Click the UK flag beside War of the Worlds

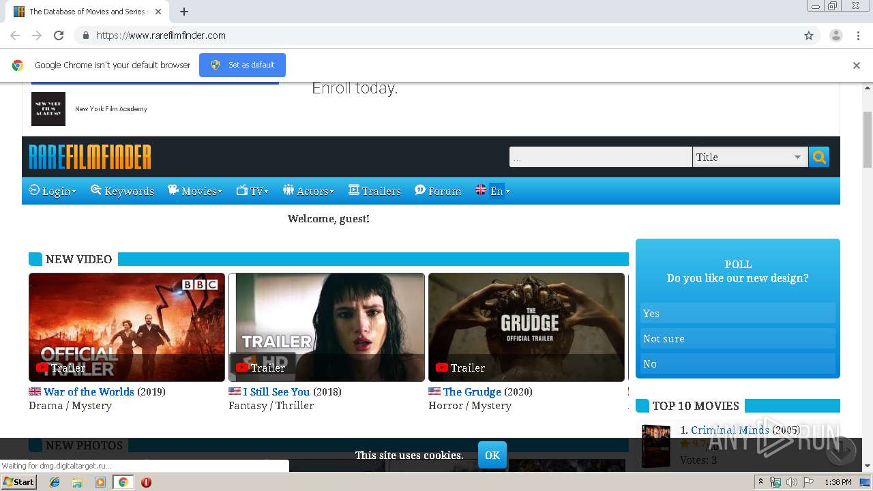[35, 391]
